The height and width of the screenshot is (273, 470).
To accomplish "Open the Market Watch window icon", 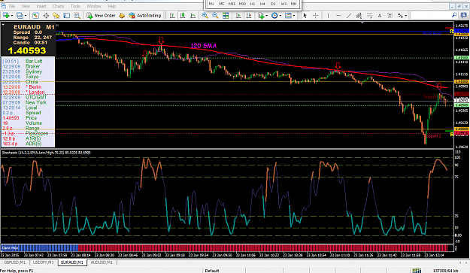I will coord(35,16).
